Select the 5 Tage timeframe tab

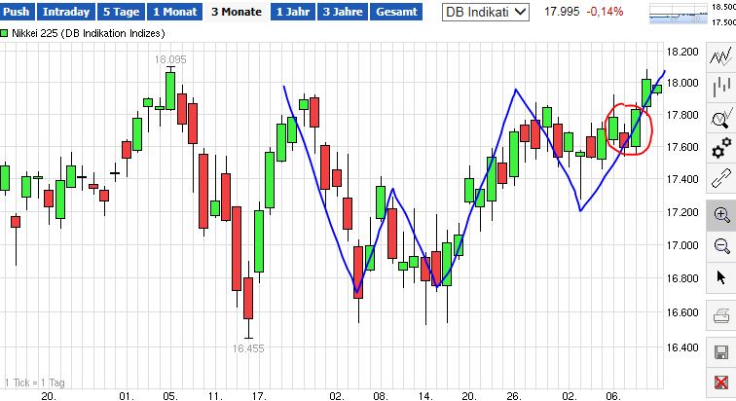click(121, 12)
